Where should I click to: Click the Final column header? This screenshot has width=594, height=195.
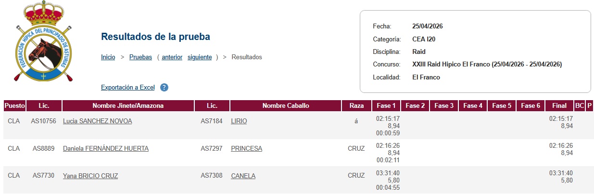coord(559,106)
